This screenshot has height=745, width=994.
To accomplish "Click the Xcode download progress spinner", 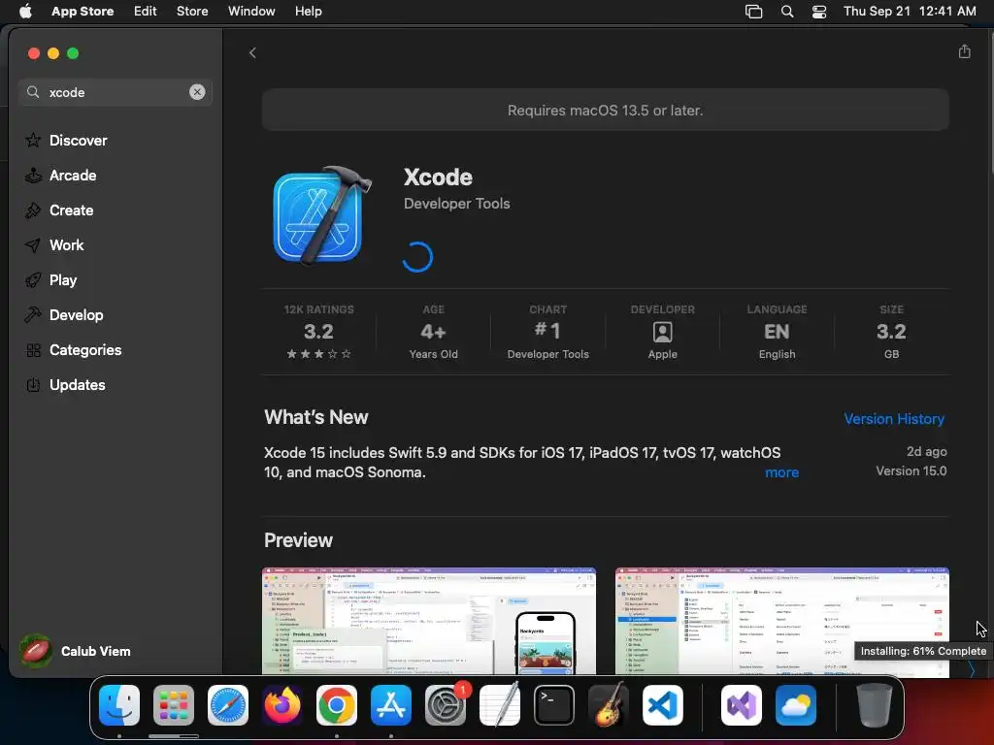I will coord(417,256).
